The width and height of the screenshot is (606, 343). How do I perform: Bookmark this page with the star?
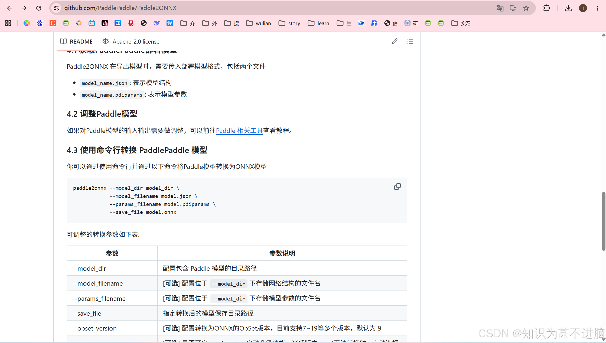coord(526,8)
